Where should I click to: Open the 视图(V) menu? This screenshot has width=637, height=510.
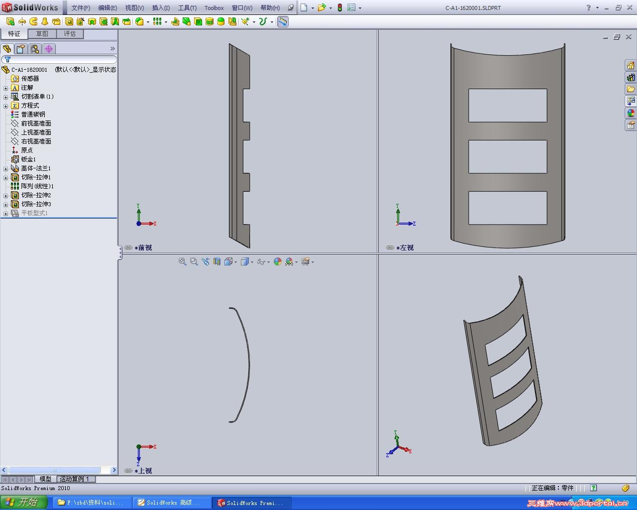point(134,8)
